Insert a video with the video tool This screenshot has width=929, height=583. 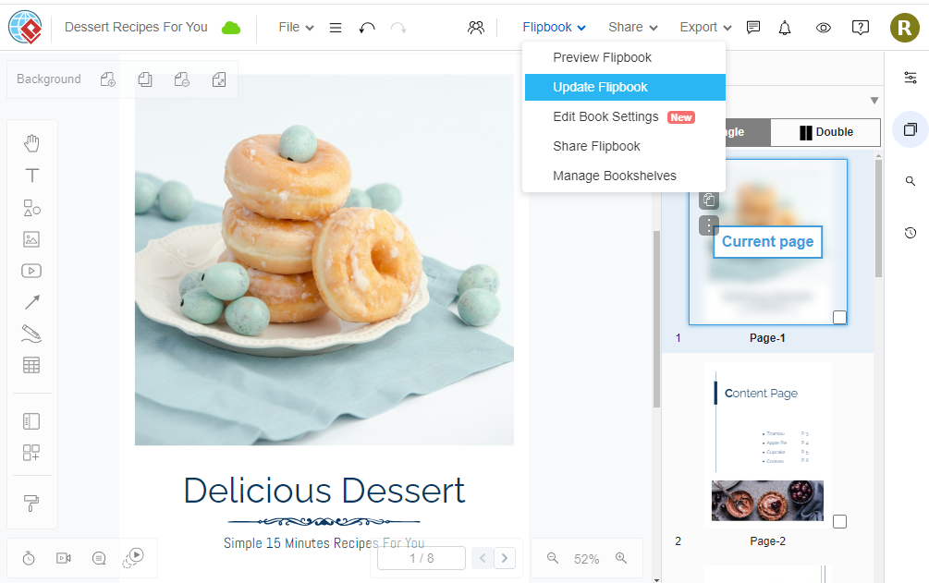tap(31, 271)
